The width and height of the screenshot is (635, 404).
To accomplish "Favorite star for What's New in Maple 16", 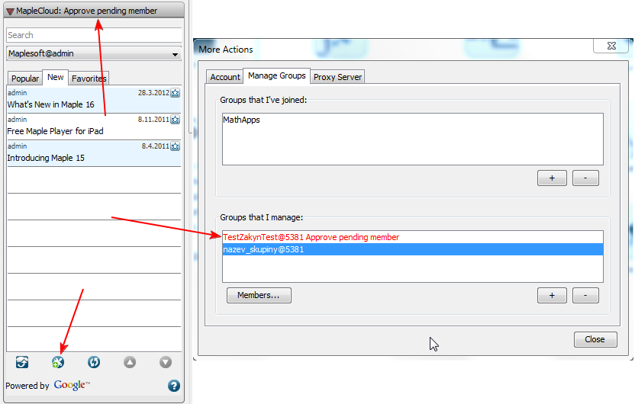I will pos(176,93).
